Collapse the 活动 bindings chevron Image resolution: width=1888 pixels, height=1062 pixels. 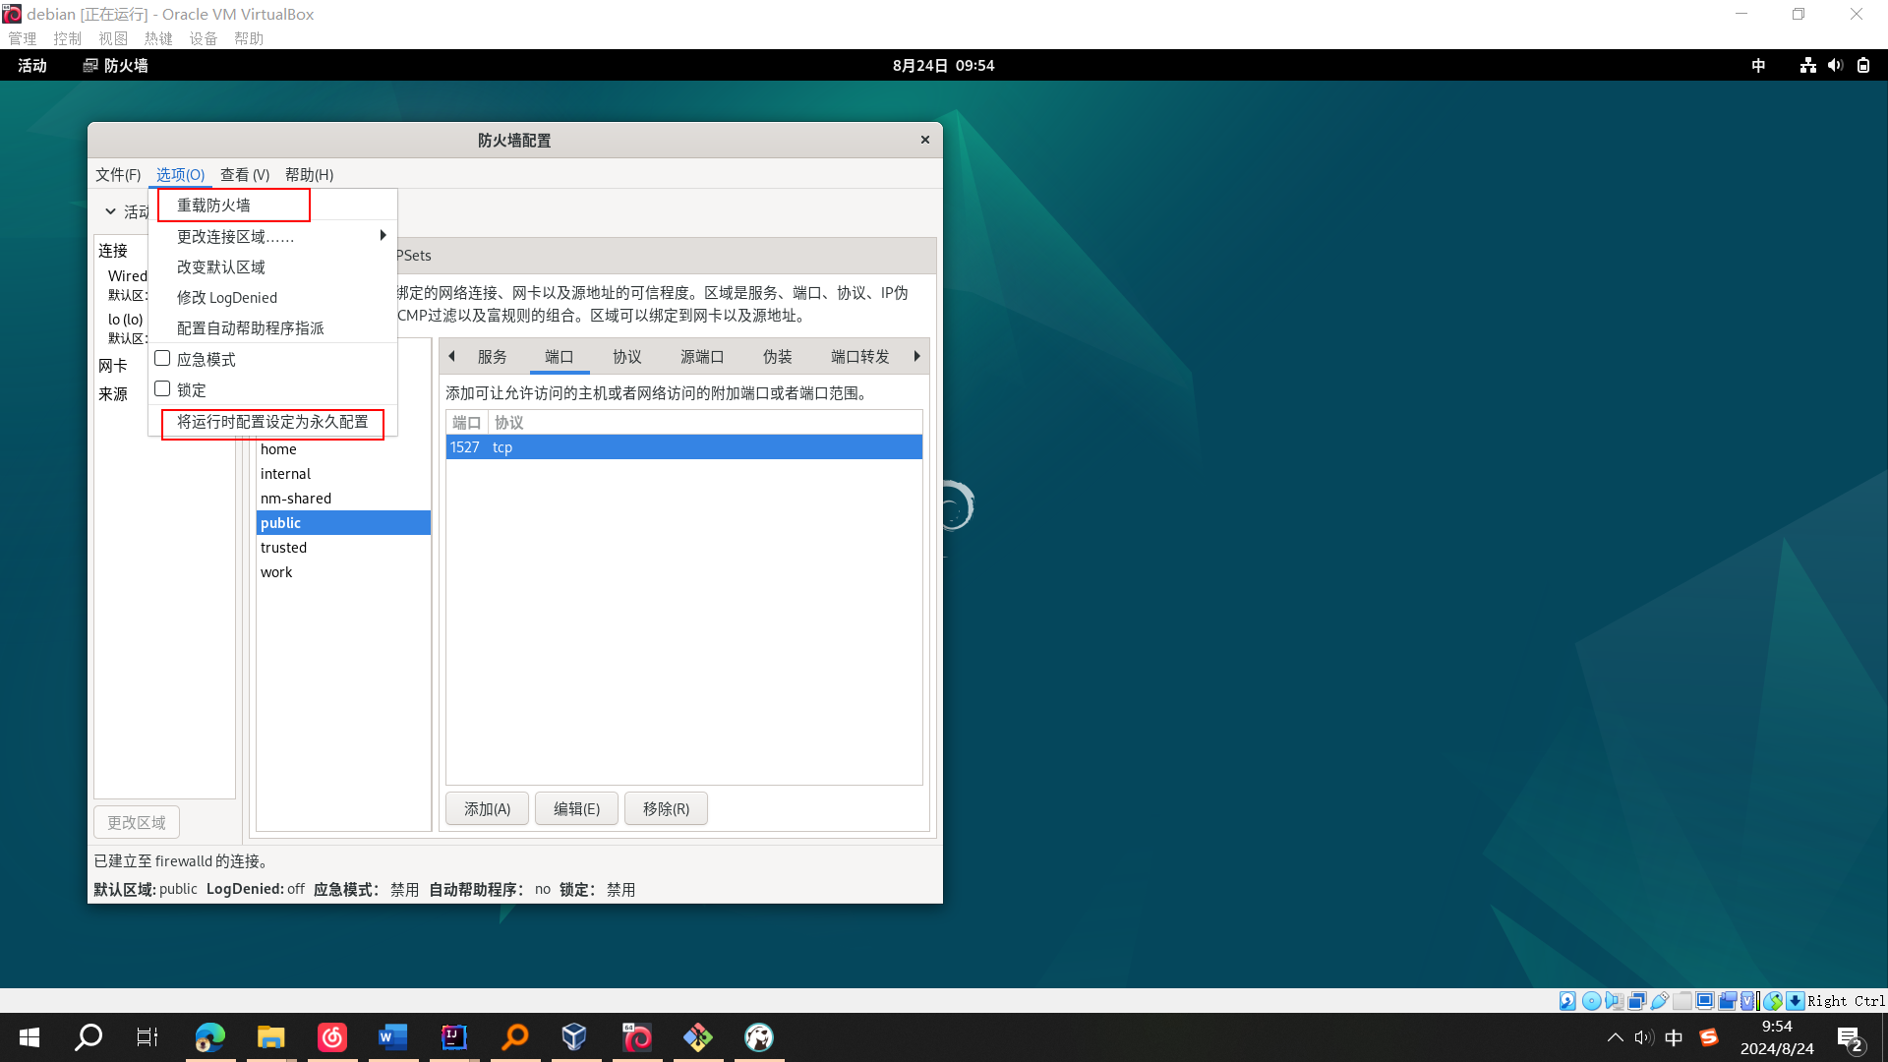coord(110,211)
